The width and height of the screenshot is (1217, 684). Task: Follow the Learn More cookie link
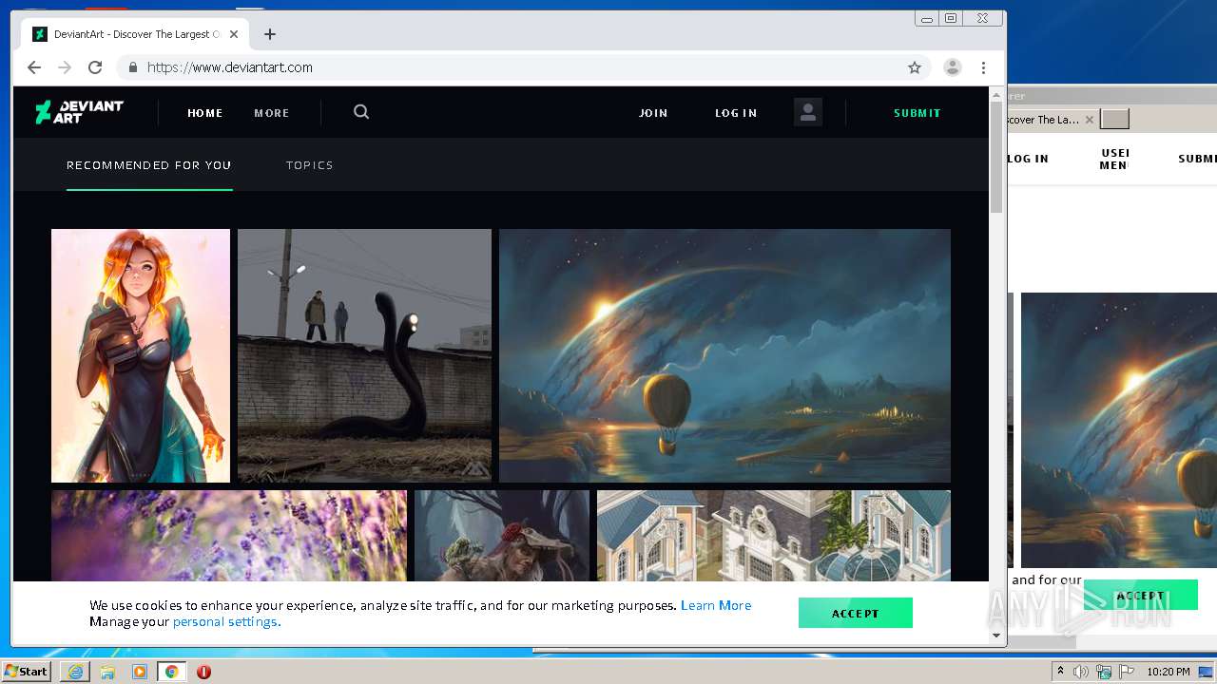point(716,605)
